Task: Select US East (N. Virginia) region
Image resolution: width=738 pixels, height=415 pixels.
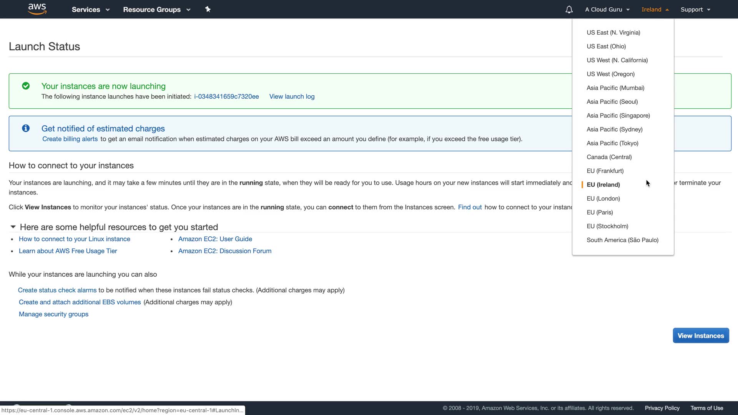Action: point(613,33)
